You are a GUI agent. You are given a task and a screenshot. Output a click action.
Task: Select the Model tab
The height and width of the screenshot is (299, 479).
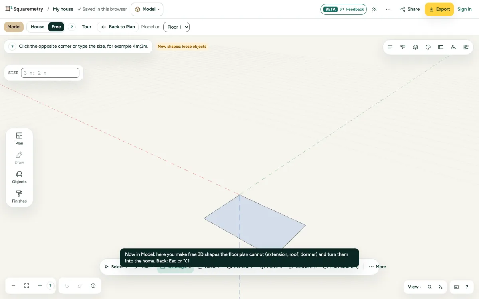tap(14, 27)
